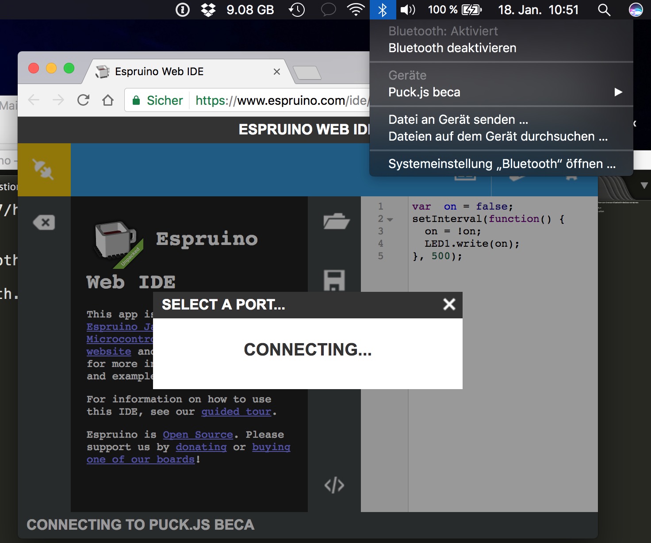Click the volume speaker icon
651x543 pixels.
[x=408, y=10]
